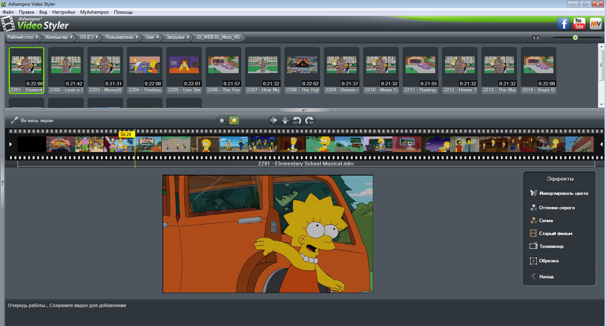Apply the Invert colors effect icon
606x326 pixels.
point(533,193)
